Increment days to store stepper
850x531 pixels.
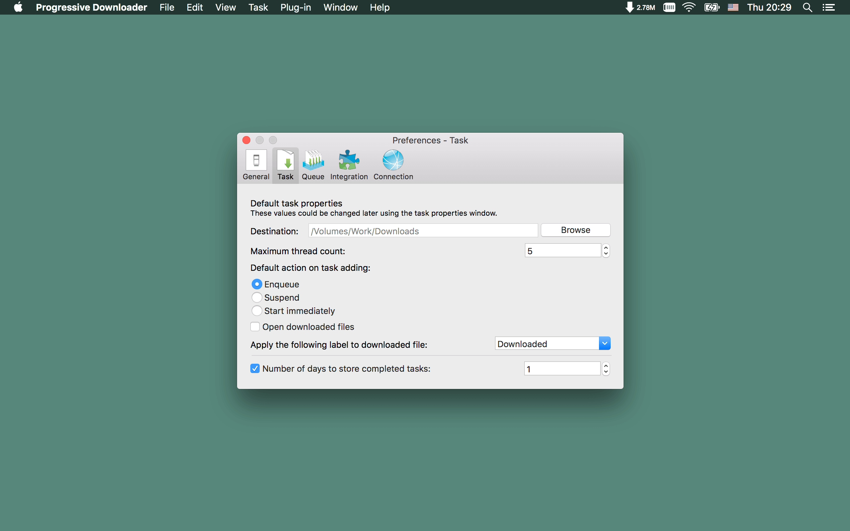(x=606, y=366)
